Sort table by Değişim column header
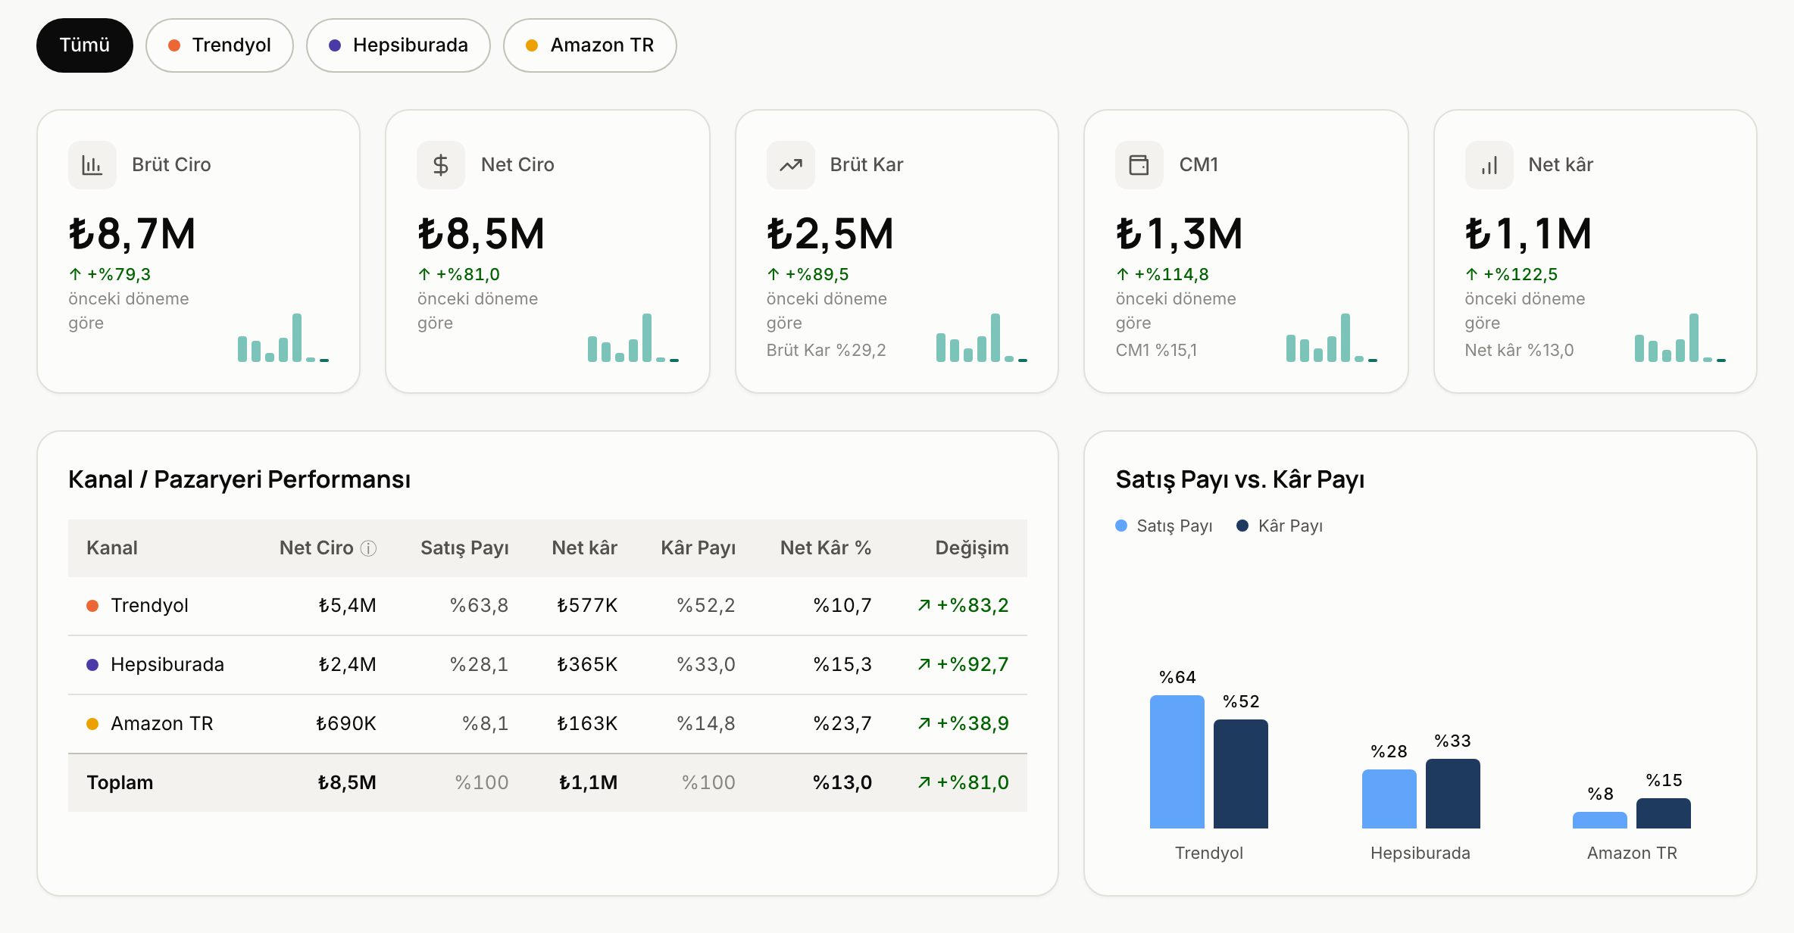 point(972,548)
